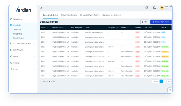
Task: Expand the Digital Forms menu chevron
Action: (x=34, y=19)
